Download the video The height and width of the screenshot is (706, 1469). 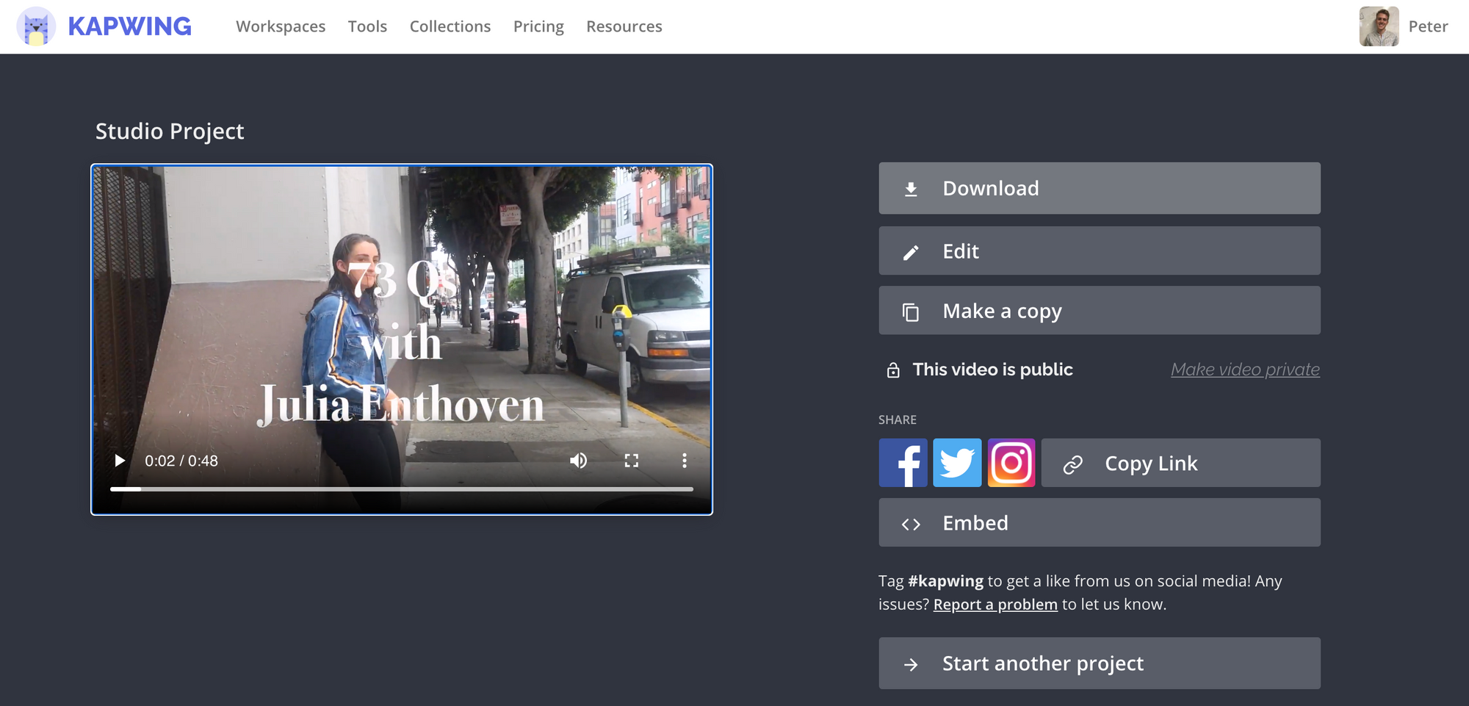(1100, 188)
